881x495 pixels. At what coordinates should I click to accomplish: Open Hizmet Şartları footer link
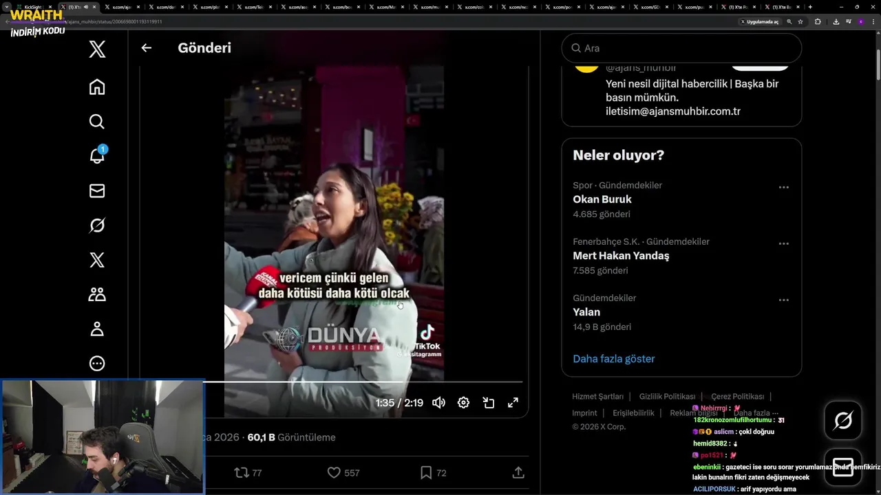[597, 397]
